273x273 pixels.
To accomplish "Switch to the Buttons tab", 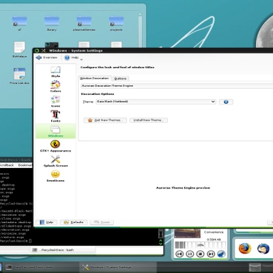I will click(120, 78).
